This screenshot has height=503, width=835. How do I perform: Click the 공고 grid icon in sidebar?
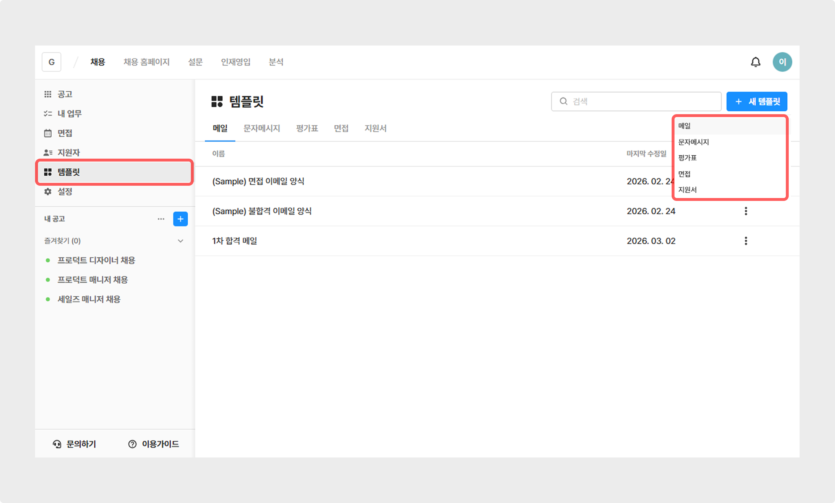(48, 94)
